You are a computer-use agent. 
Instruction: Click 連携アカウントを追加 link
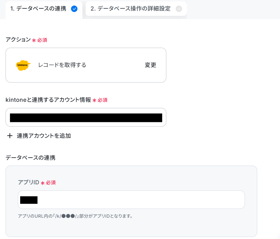[44, 136]
